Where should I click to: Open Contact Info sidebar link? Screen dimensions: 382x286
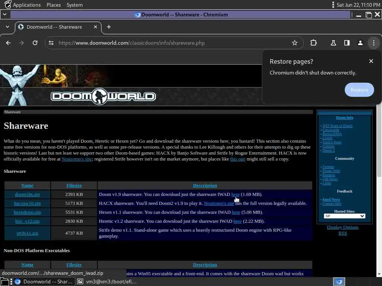pos(332,204)
